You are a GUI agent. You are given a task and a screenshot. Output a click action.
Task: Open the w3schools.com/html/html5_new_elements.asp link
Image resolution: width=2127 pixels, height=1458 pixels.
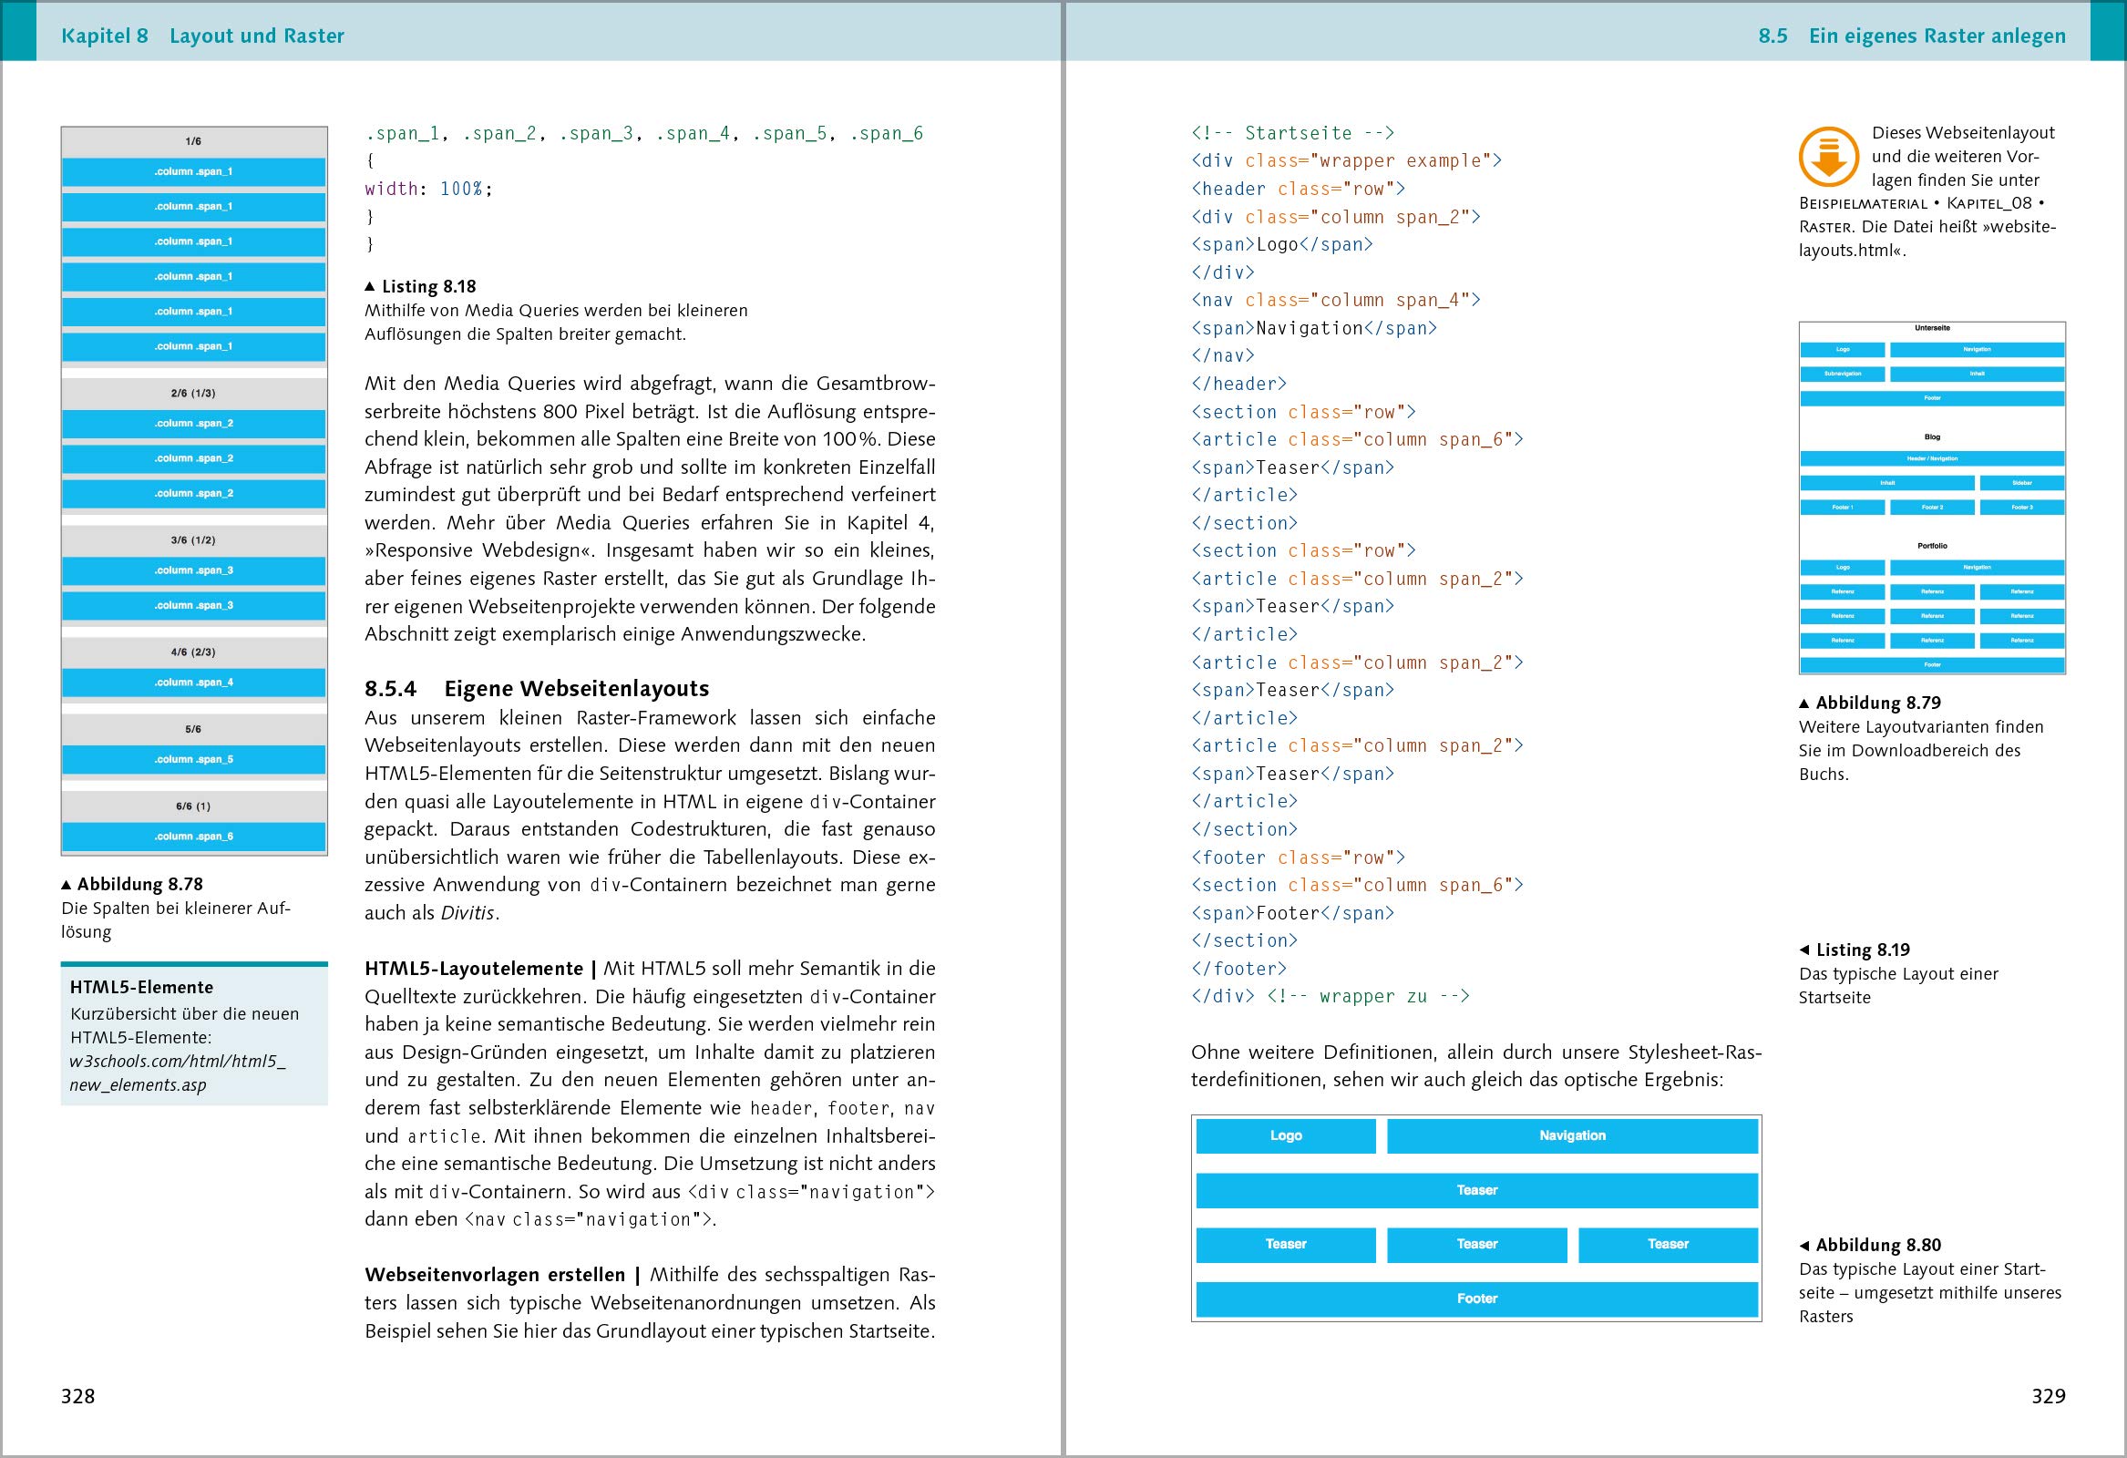(x=178, y=1073)
